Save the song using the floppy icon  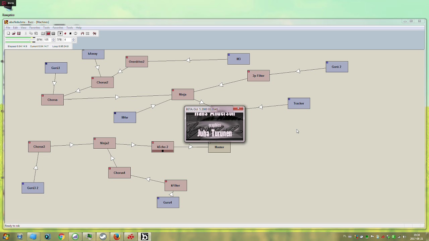[x=19, y=33]
